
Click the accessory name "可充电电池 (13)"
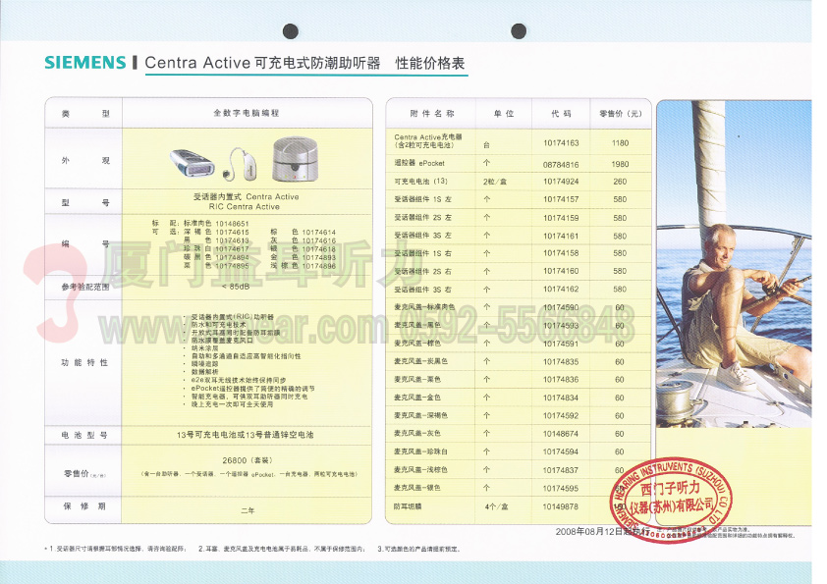point(421,182)
